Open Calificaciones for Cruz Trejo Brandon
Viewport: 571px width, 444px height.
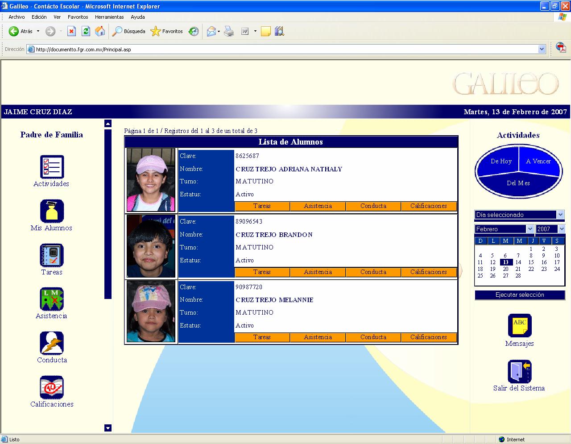coord(429,272)
